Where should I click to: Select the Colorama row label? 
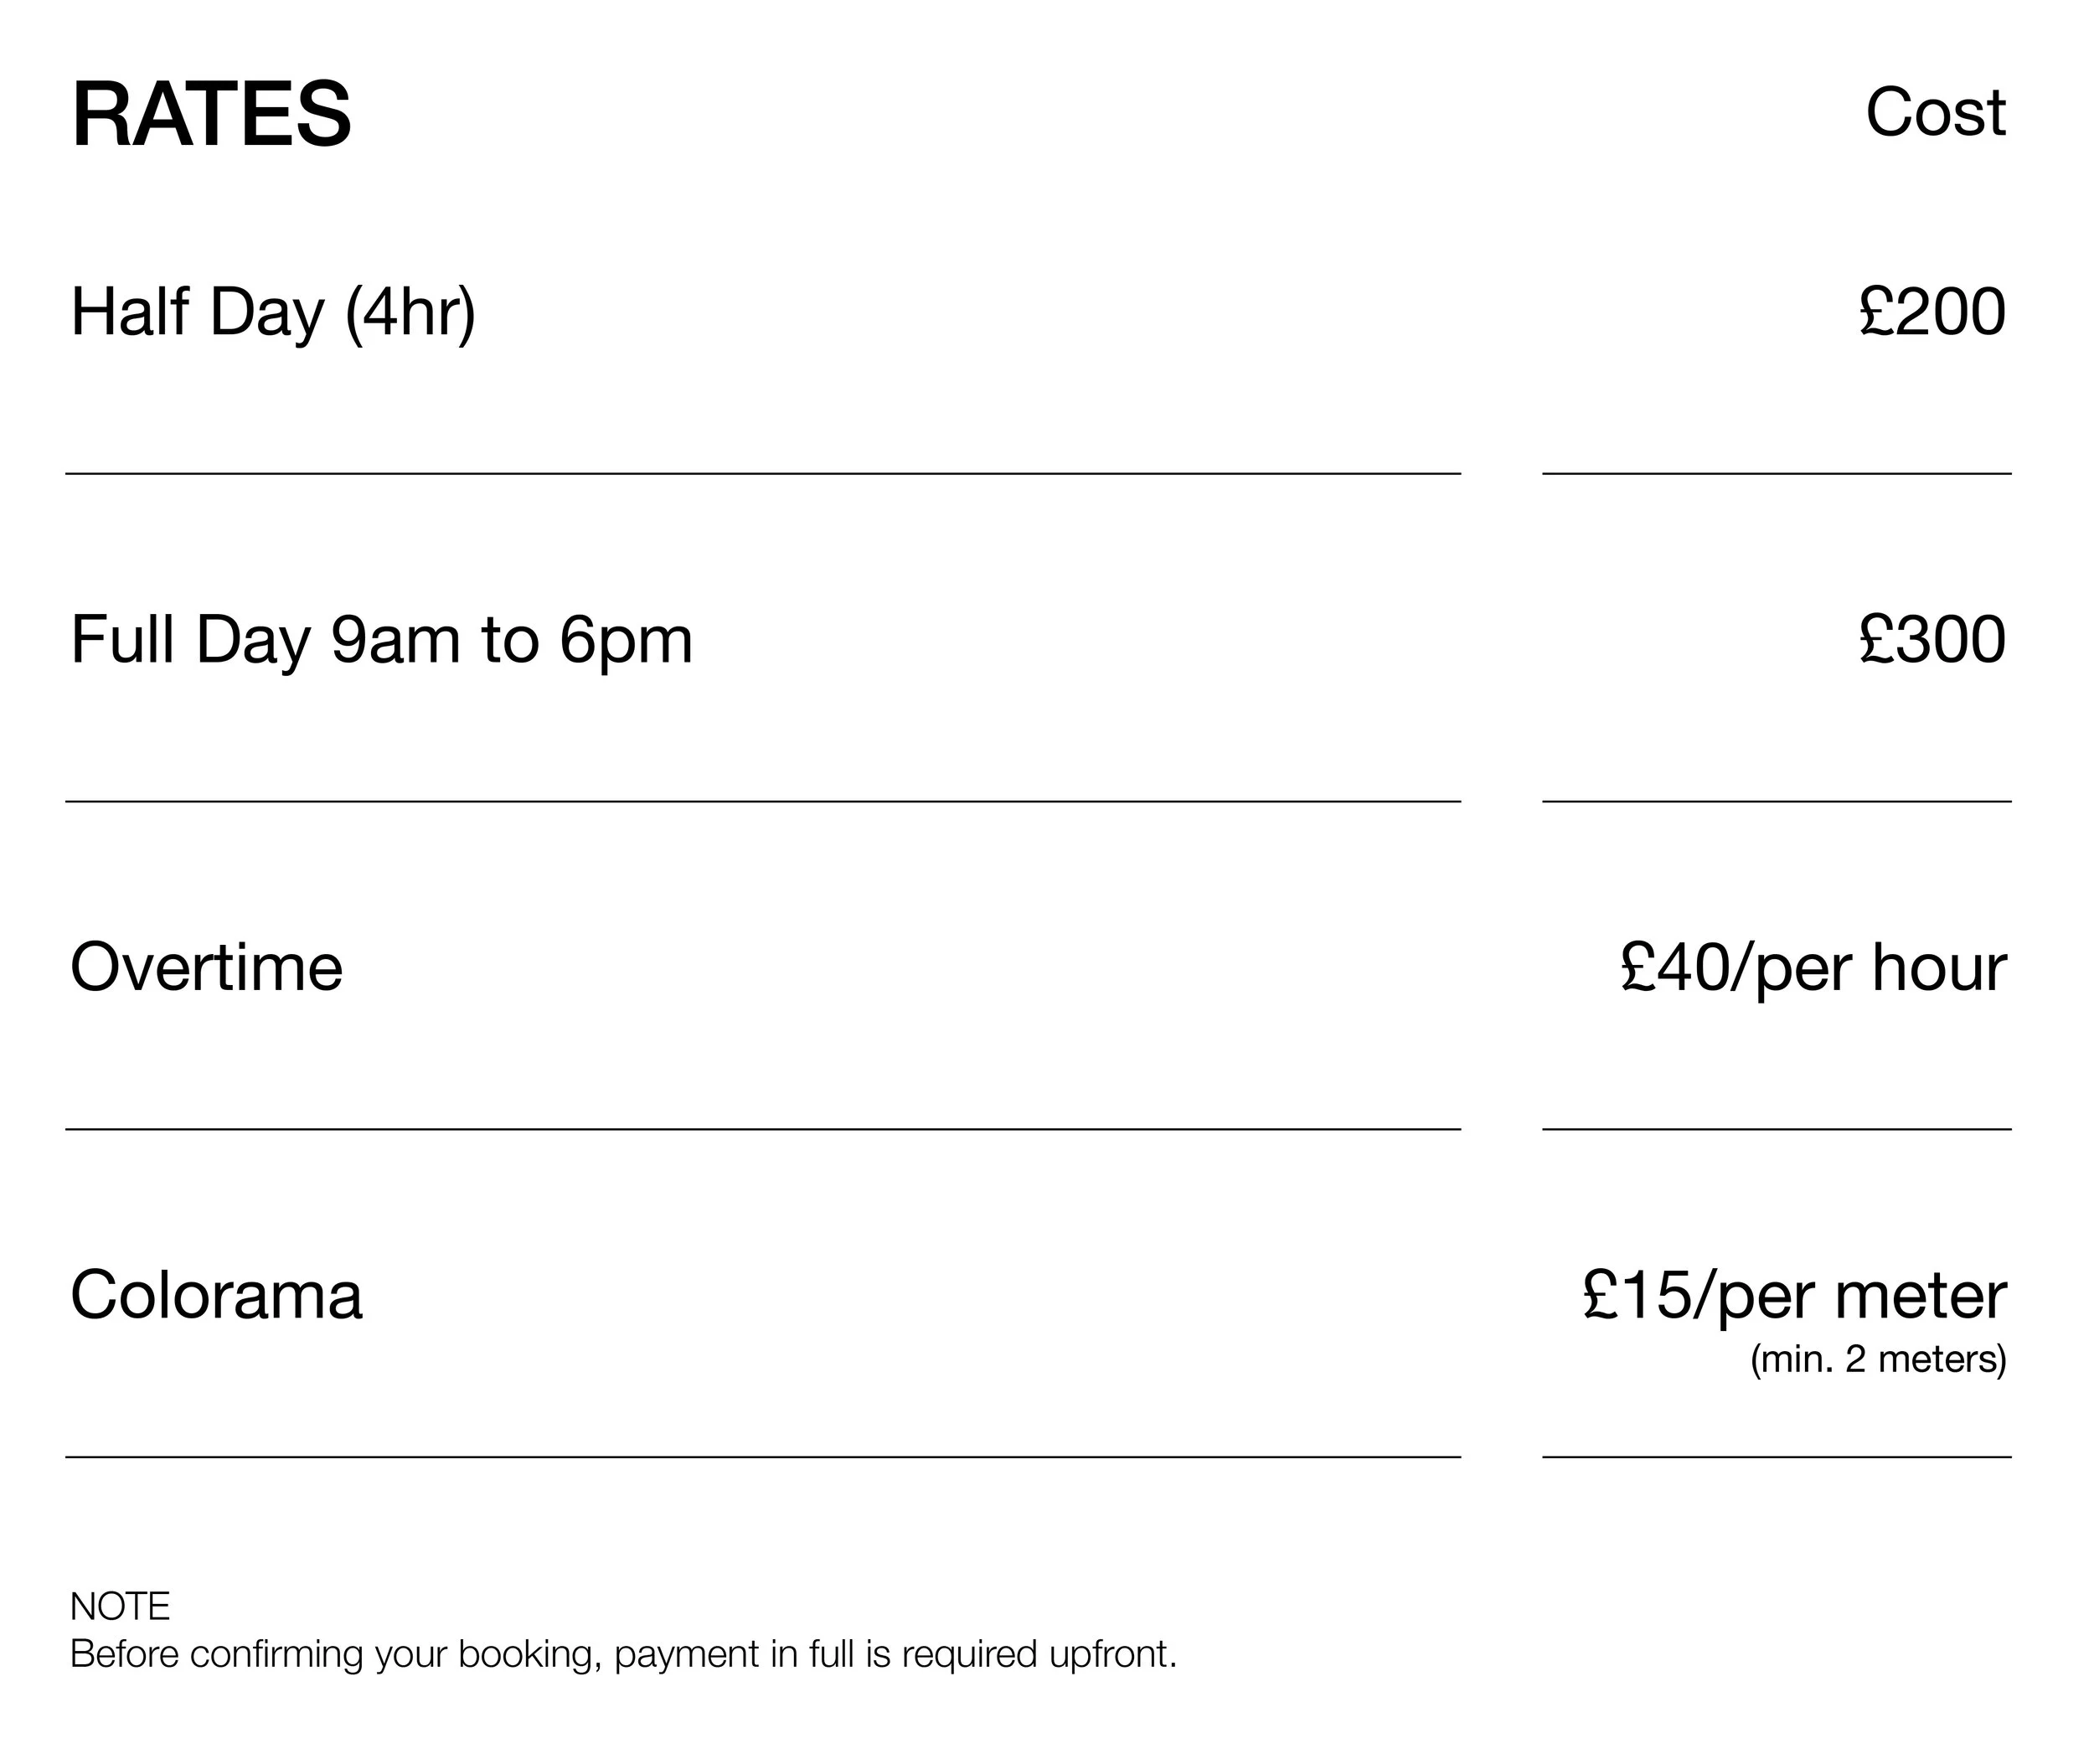(x=216, y=1295)
